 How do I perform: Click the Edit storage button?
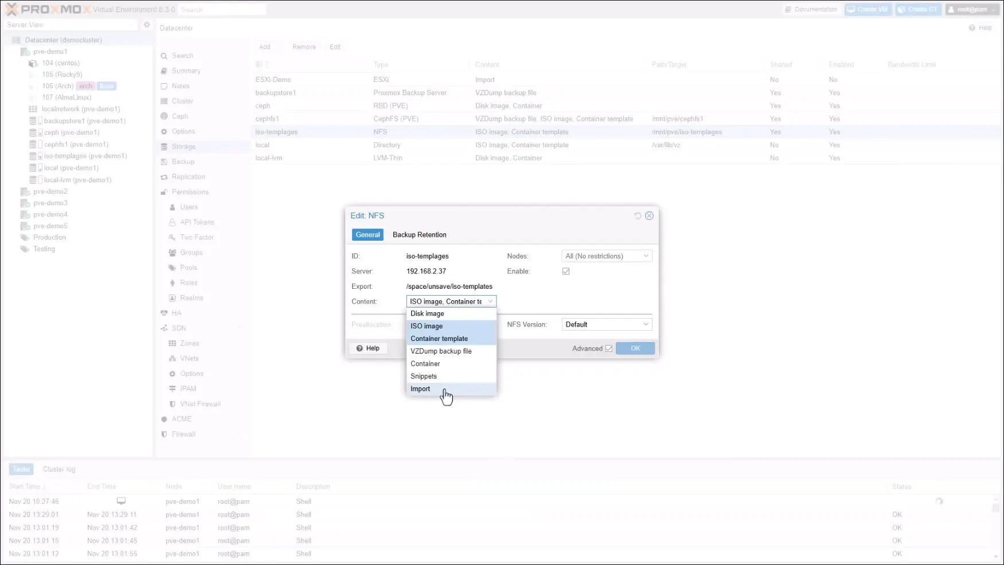pyautogui.click(x=335, y=47)
